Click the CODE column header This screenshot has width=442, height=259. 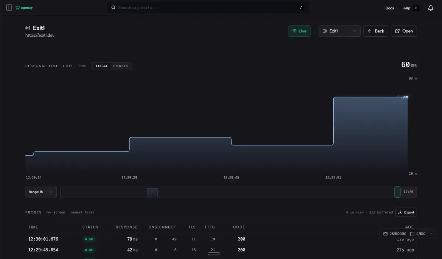coord(239,227)
